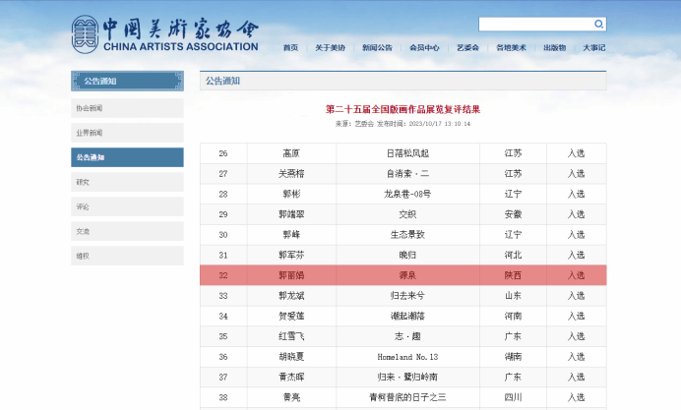This screenshot has width=681, height=410.
Task: Select 交流 in the left sidebar
Action: pyautogui.click(x=127, y=231)
